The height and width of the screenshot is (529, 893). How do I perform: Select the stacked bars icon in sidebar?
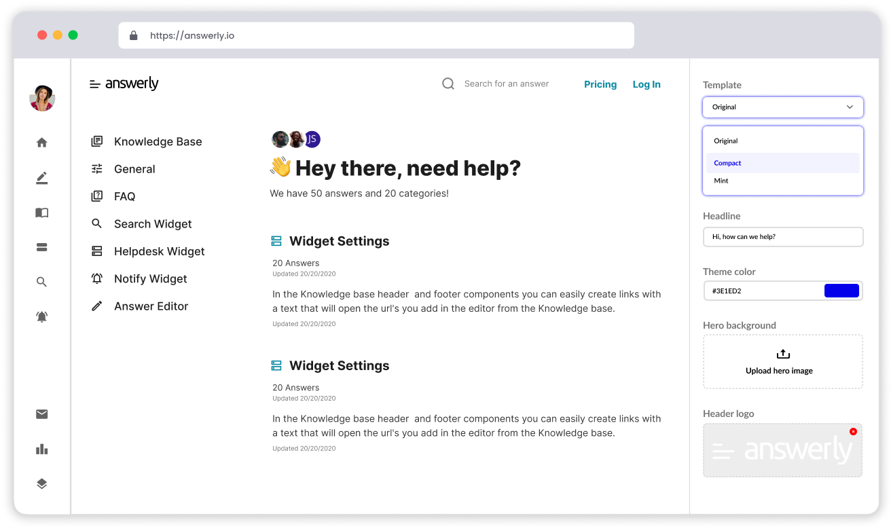click(x=42, y=247)
